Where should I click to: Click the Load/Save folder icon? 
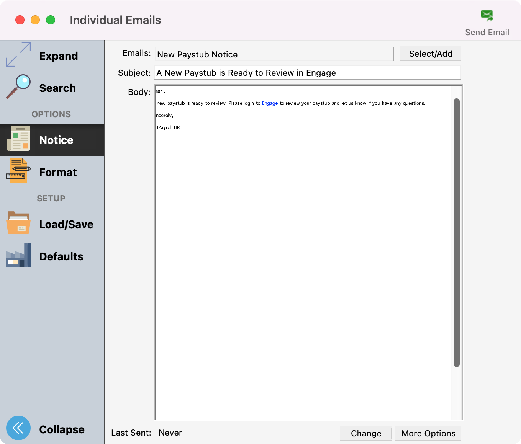pyautogui.click(x=18, y=223)
